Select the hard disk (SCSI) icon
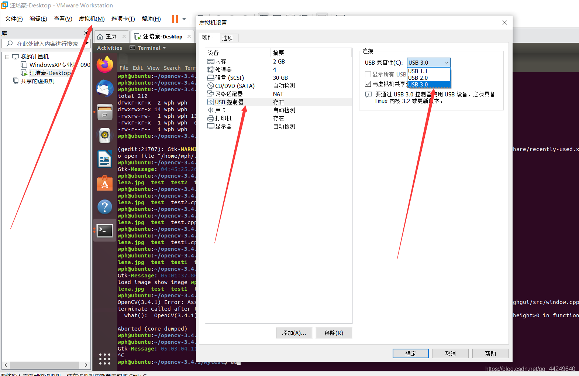 [210, 78]
